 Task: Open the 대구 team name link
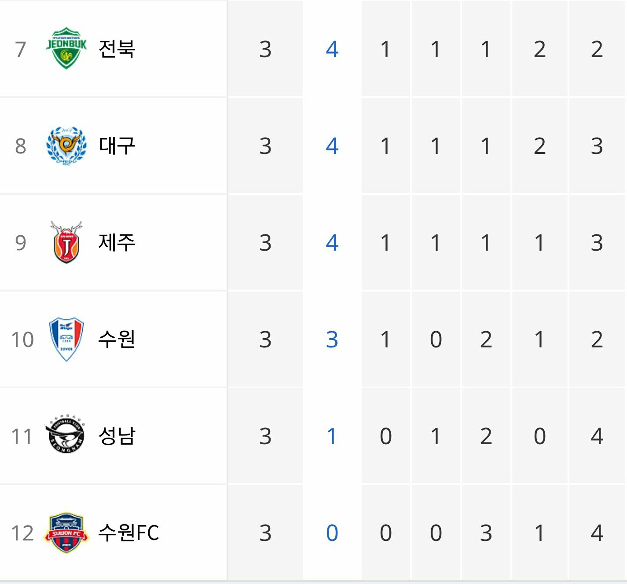click(117, 146)
